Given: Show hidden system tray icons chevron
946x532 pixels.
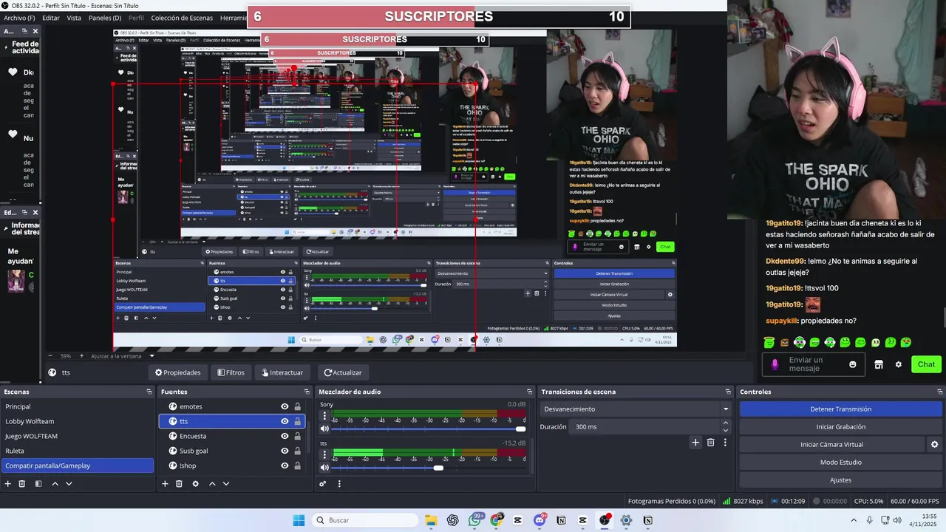Looking at the screenshot, I should coord(855,520).
